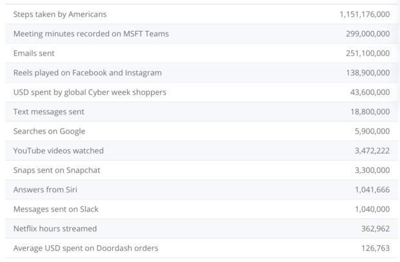Viewport: 400px width, 262px height.
Task: Click the "Netflix hours streamed" row label
Action: pos(55,228)
